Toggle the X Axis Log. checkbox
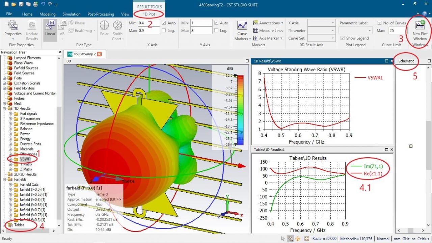Viewport: 432px width, 243px height. (x=164, y=31)
